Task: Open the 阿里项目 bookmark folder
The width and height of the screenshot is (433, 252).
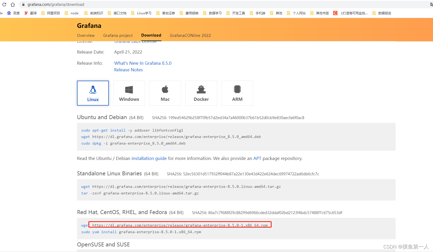Action: 51,13
